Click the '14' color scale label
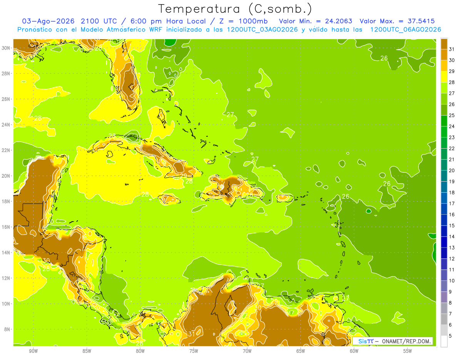Viewport: 462px width, 356px height. pyautogui.click(x=452, y=237)
